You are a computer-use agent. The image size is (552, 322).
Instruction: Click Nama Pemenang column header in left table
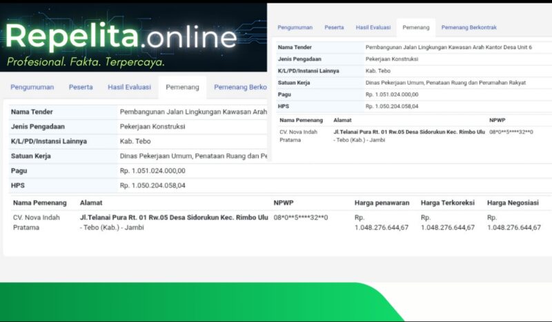pos(40,203)
